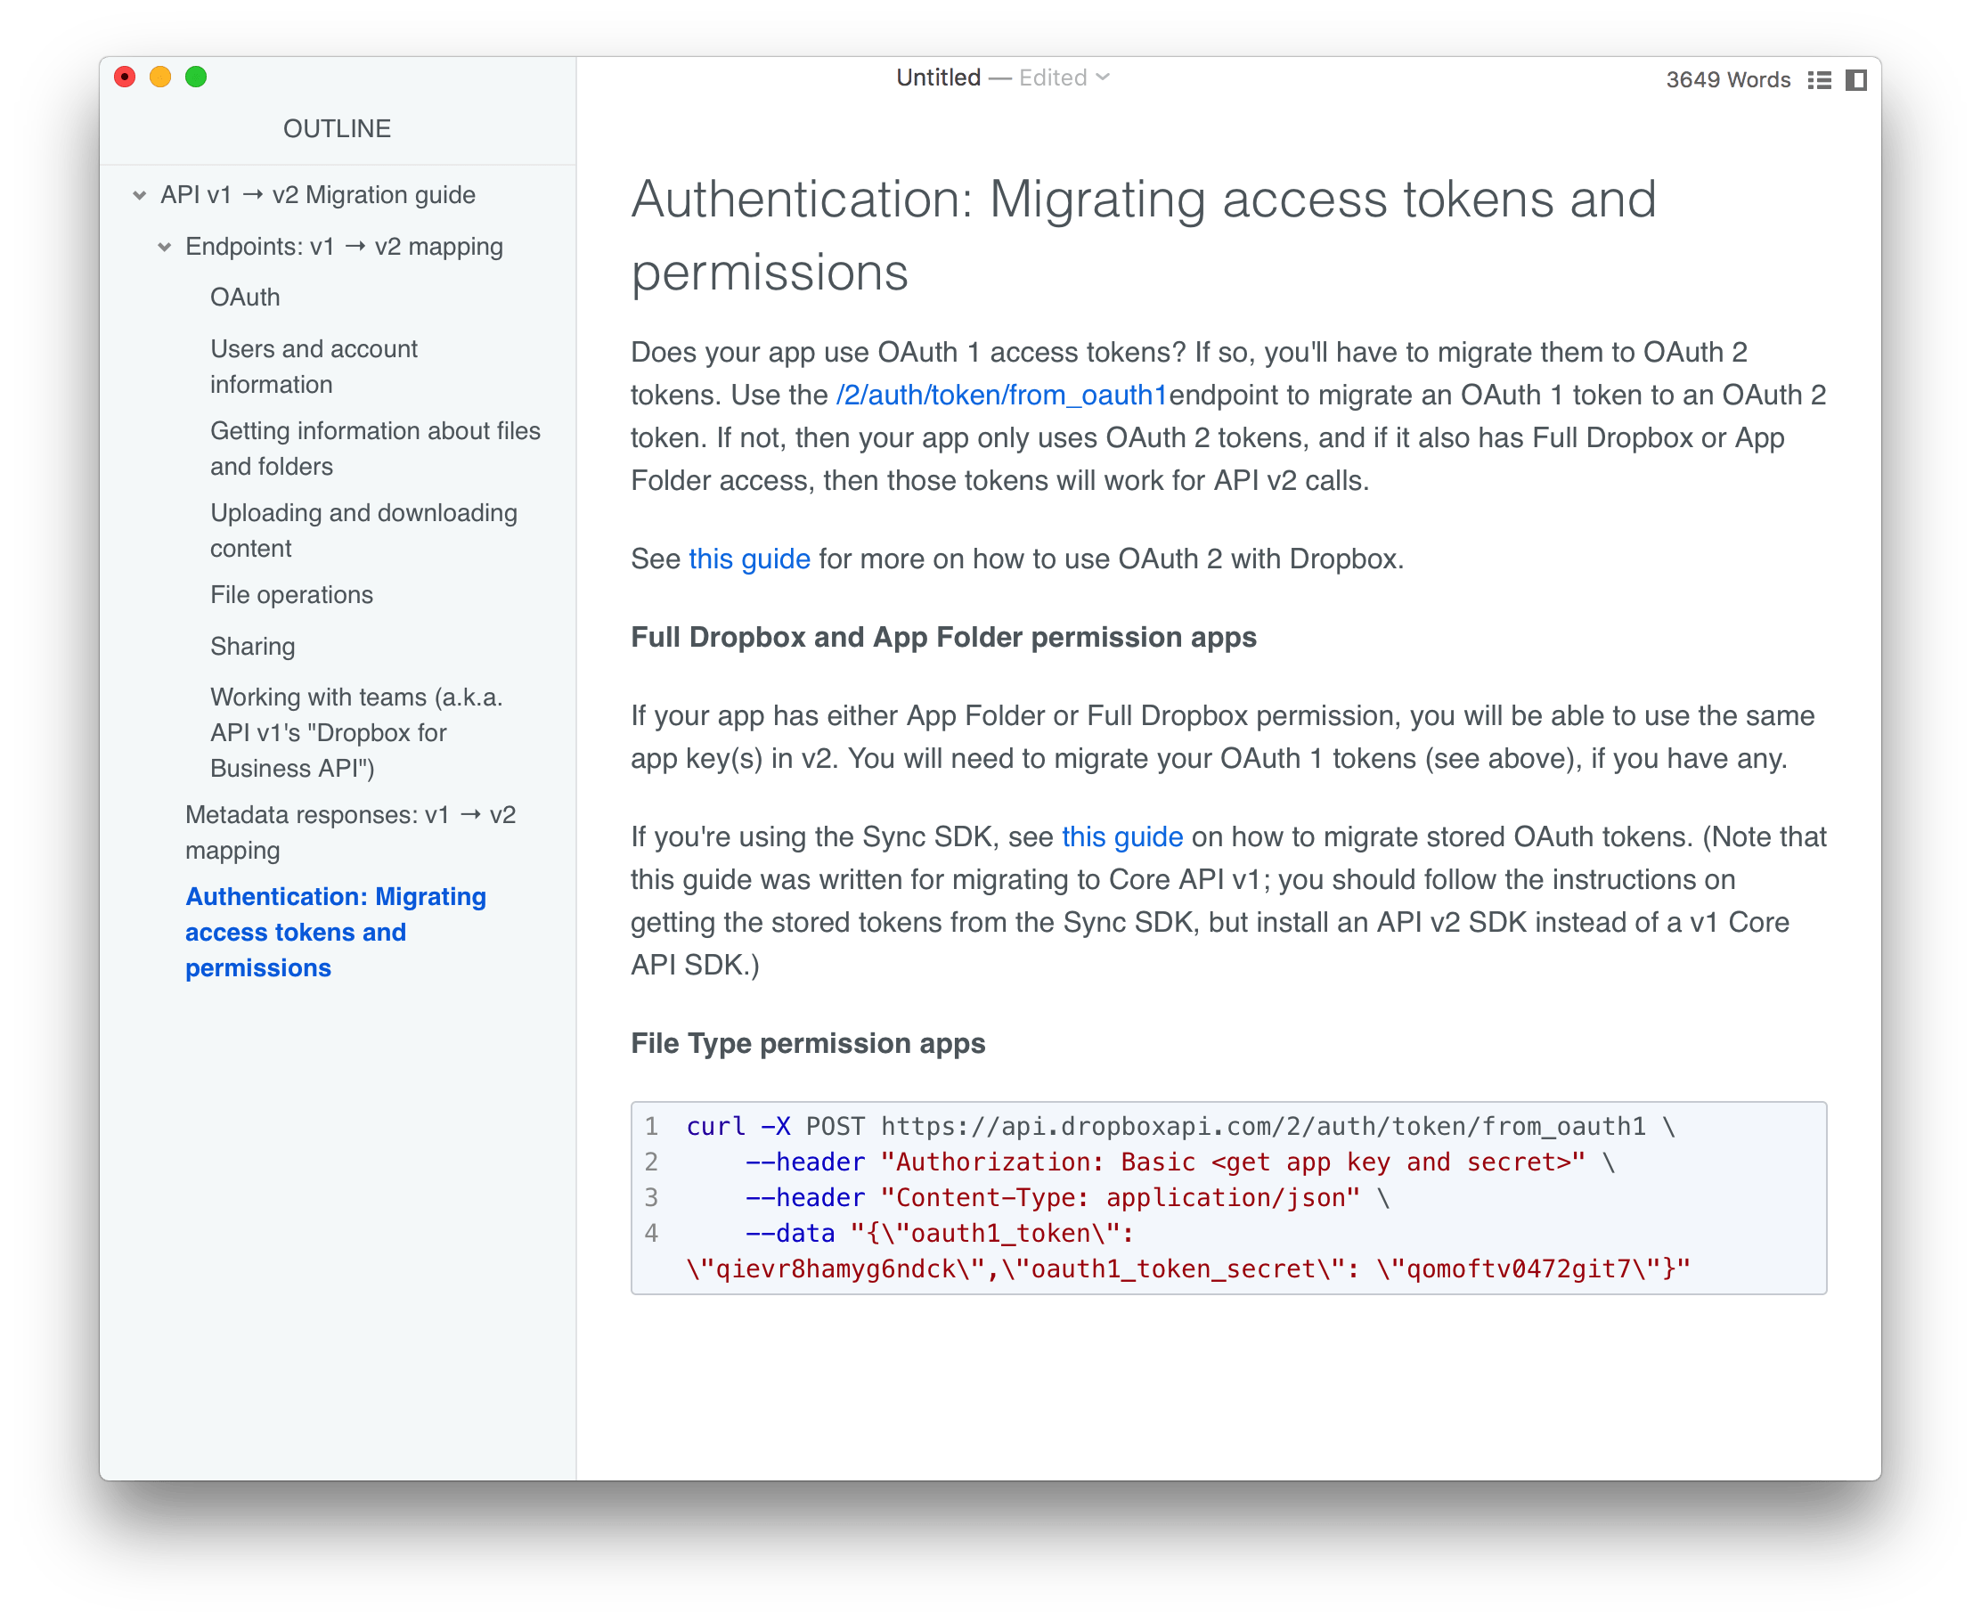The width and height of the screenshot is (1981, 1623).
Task: Click the --data oauth1_token code line
Action: click(1187, 1251)
